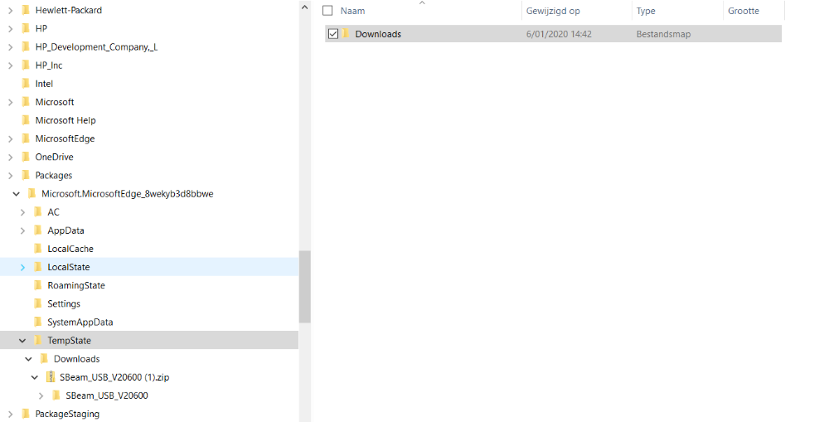The width and height of the screenshot is (829, 422).
Task: Click the RoamingState folder icon
Action: click(37, 285)
